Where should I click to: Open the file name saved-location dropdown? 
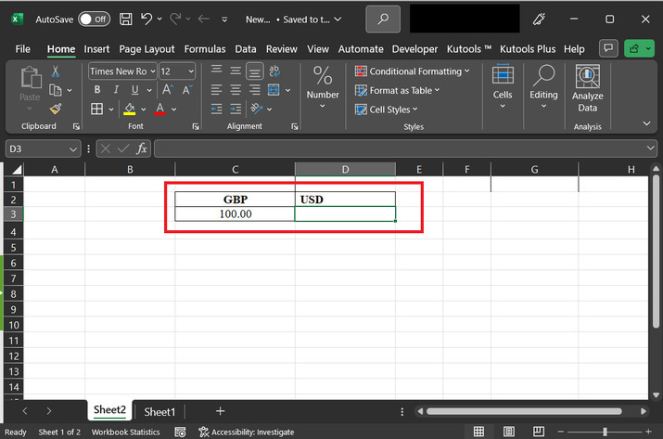[338, 19]
